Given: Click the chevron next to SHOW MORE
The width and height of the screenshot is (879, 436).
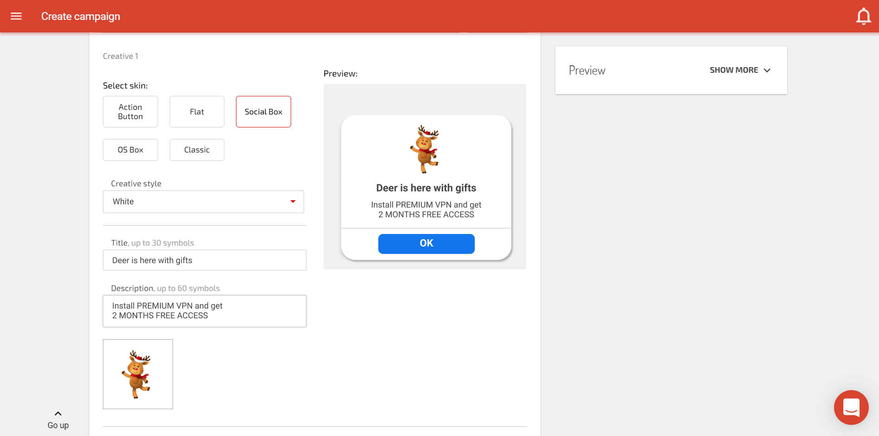Looking at the screenshot, I should coord(767,70).
